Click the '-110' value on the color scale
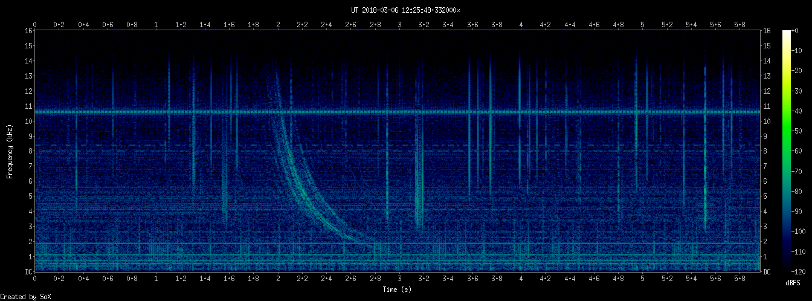 (800, 252)
